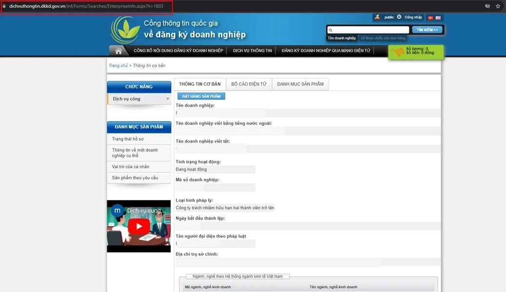Switch language using the UK flag
The height and width of the screenshot is (292, 506).
[438, 18]
